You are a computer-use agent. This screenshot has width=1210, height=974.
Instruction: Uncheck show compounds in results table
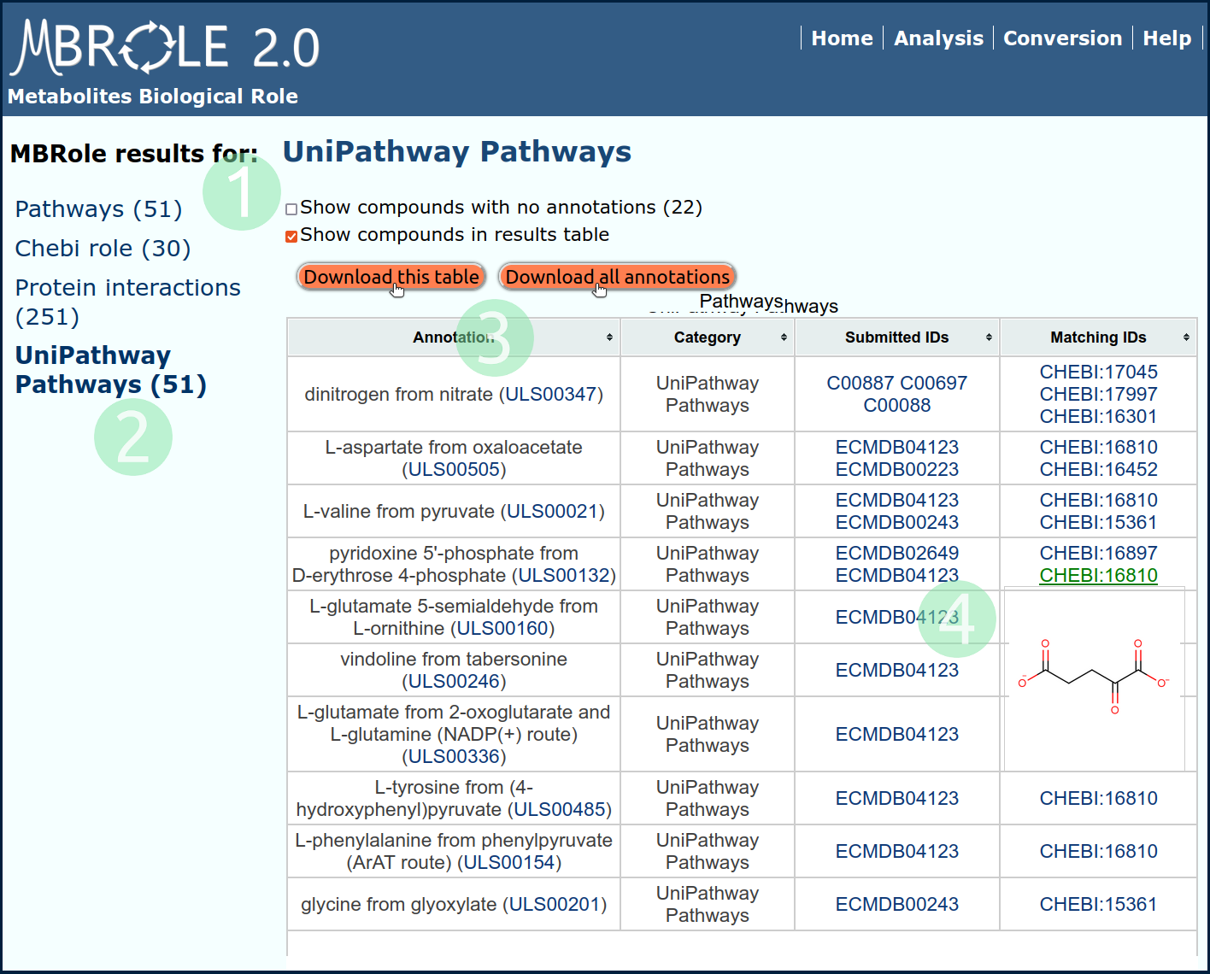(x=291, y=236)
